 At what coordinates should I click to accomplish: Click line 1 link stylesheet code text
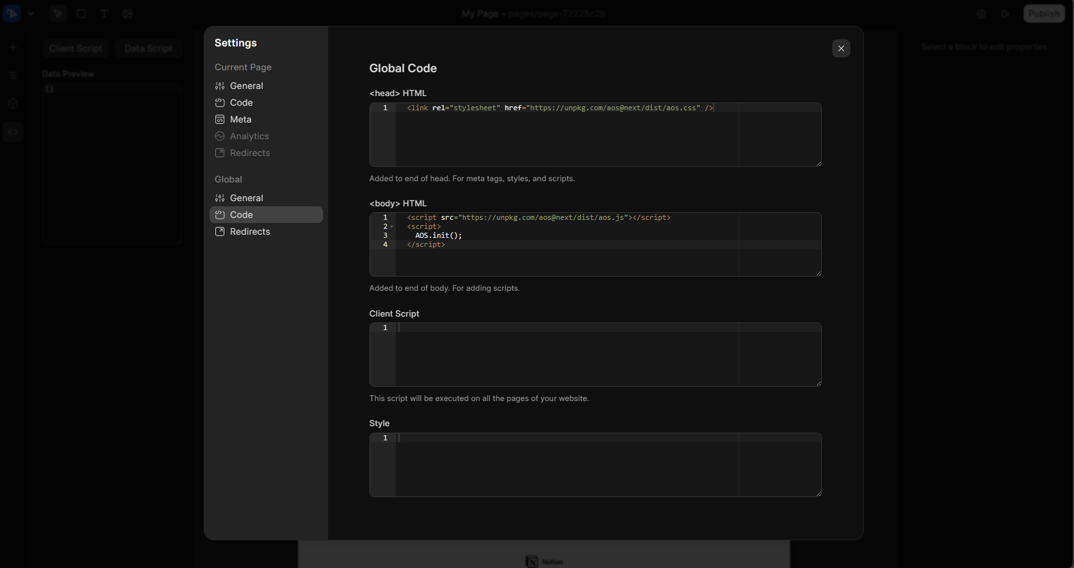[x=560, y=108]
